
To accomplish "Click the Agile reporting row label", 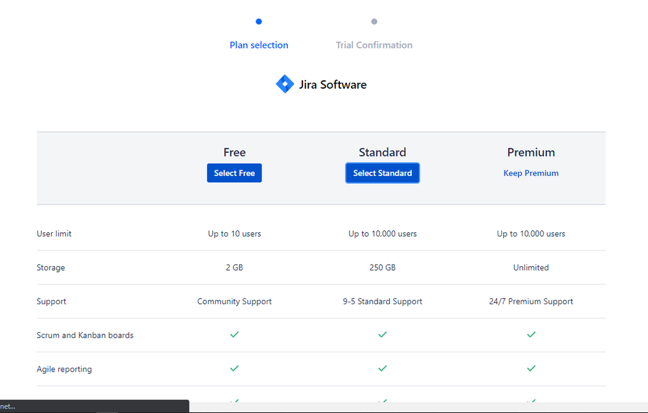I will pos(64,369).
